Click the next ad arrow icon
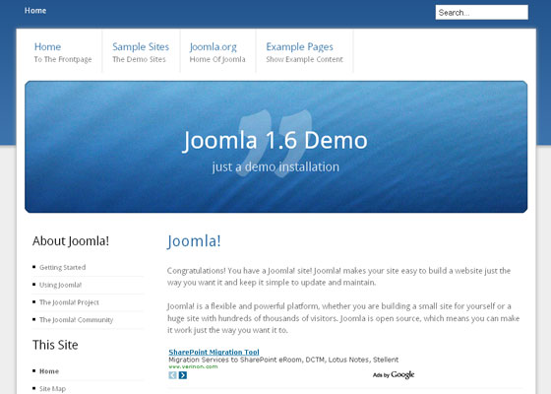The width and height of the screenshot is (551, 394). coord(183,375)
